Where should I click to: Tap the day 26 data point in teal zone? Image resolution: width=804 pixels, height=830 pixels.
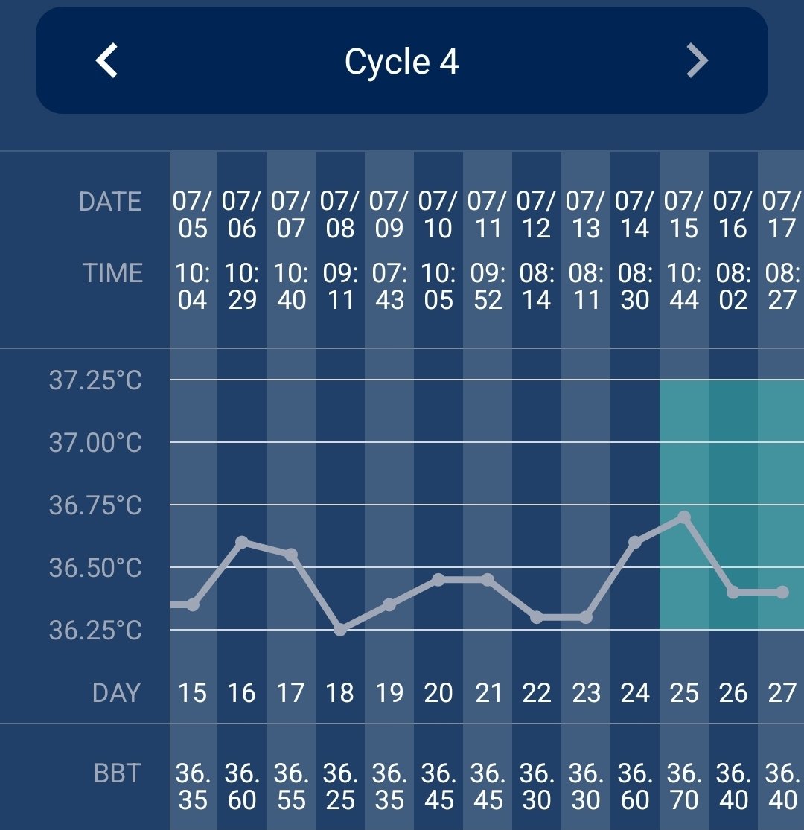pyautogui.click(x=733, y=593)
